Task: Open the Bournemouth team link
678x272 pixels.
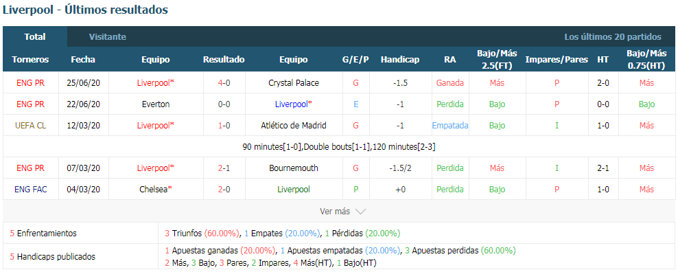Action: (x=294, y=168)
